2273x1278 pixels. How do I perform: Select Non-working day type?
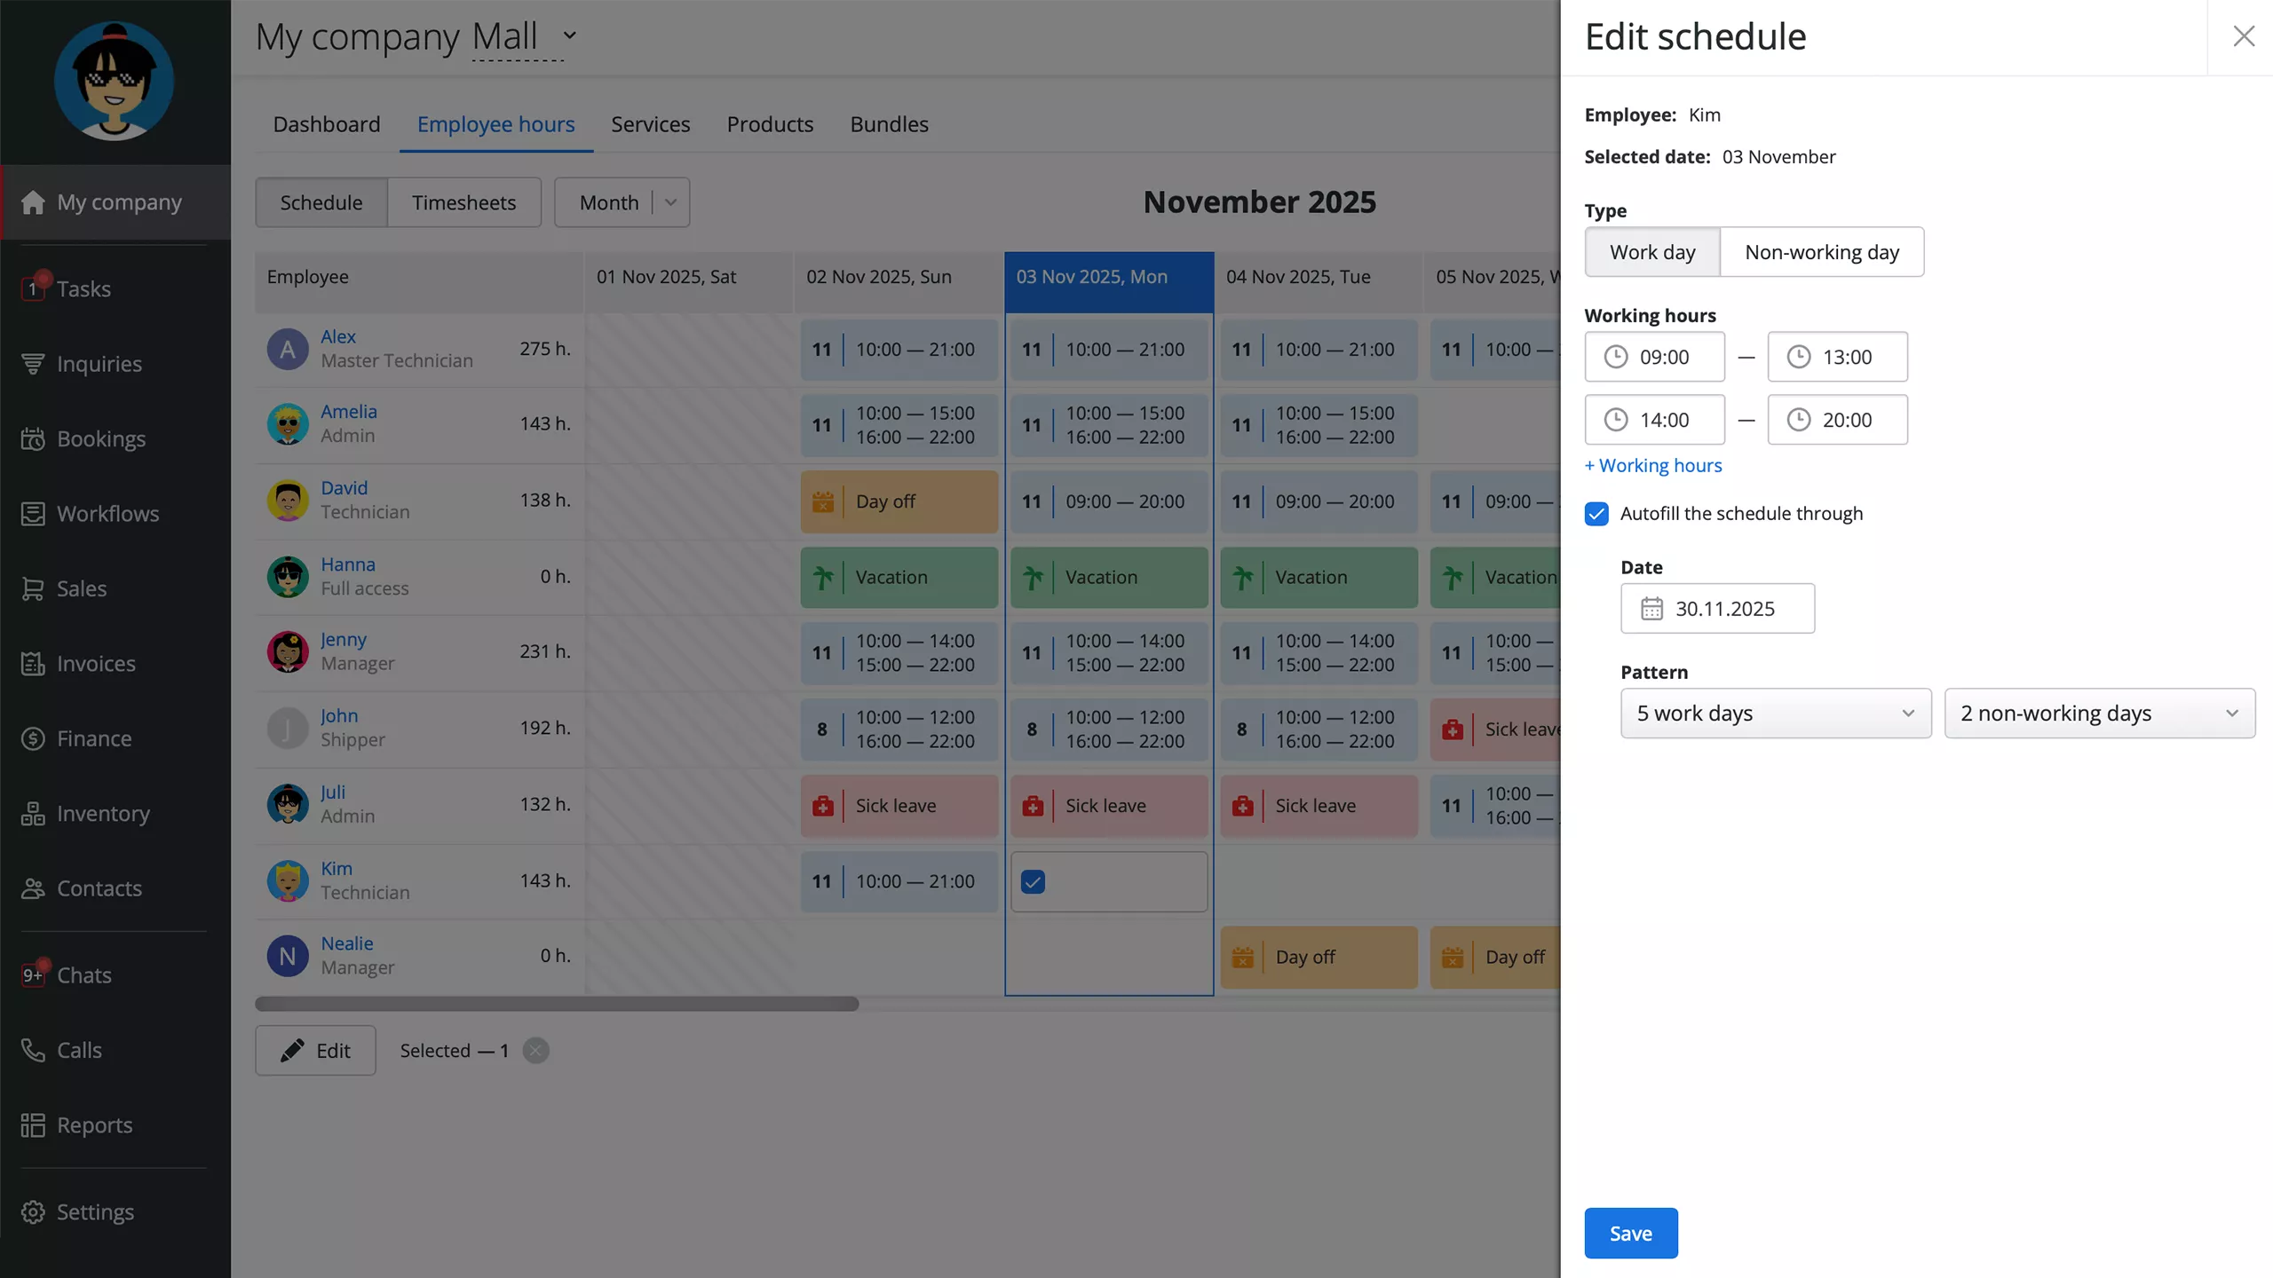(x=1821, y=252)
